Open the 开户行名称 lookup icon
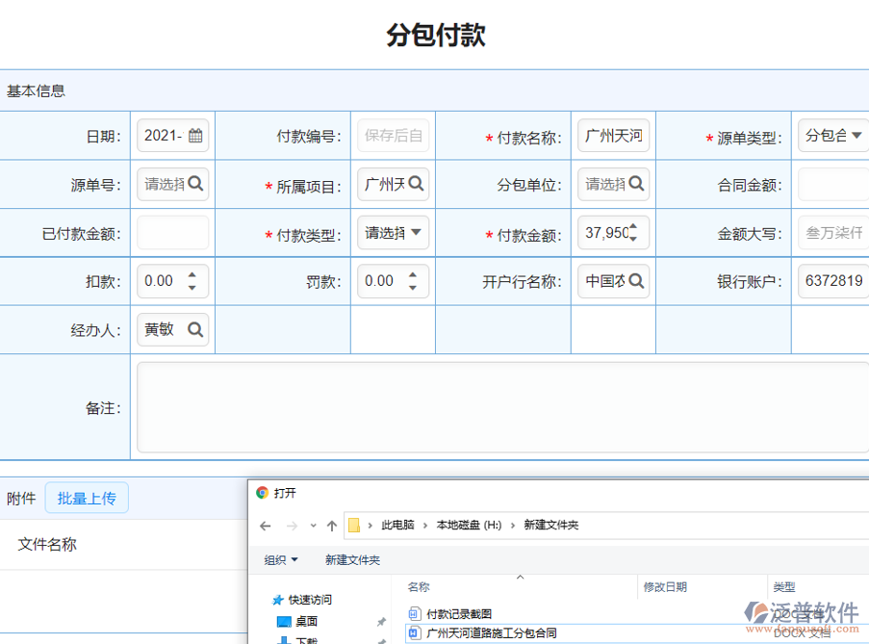The width and height of the screenshot is (869, 644). pyautogui.click(x=637, y=280)
